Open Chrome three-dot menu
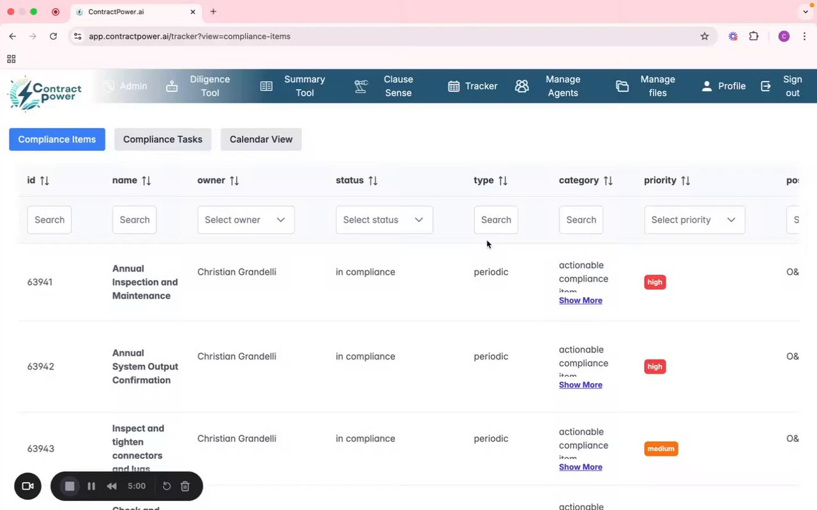817x510 pixels. 806,36
